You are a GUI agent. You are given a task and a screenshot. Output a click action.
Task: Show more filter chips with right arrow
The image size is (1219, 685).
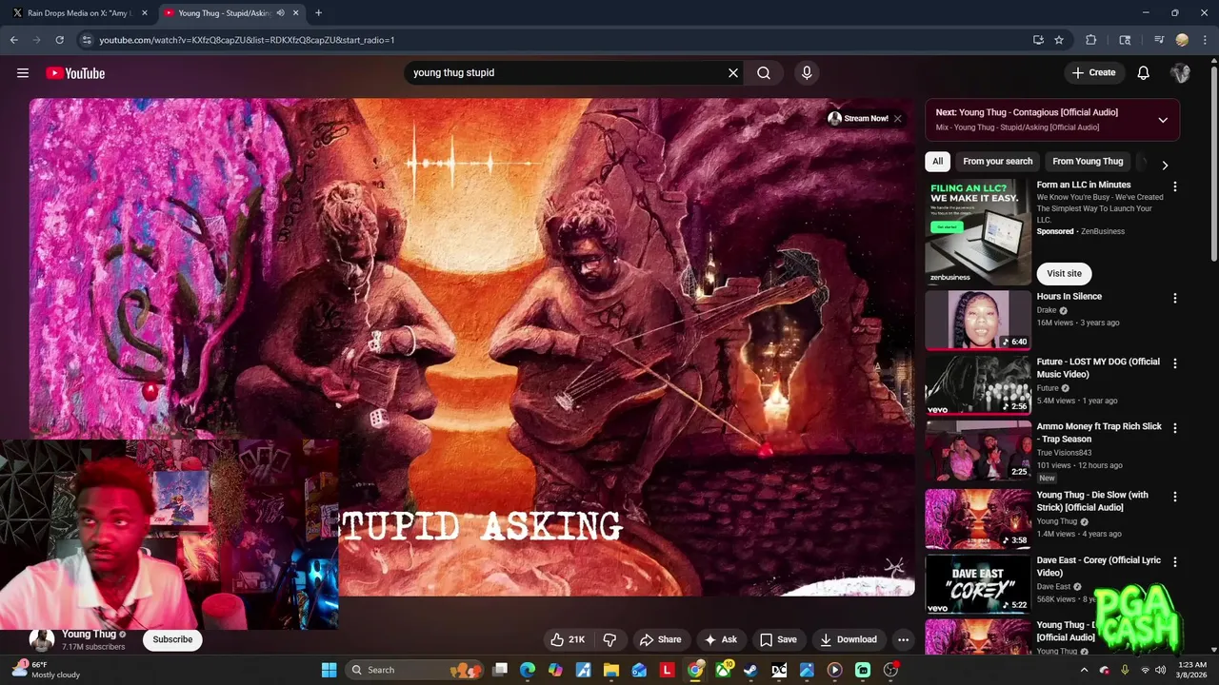tap(1164, 165)
